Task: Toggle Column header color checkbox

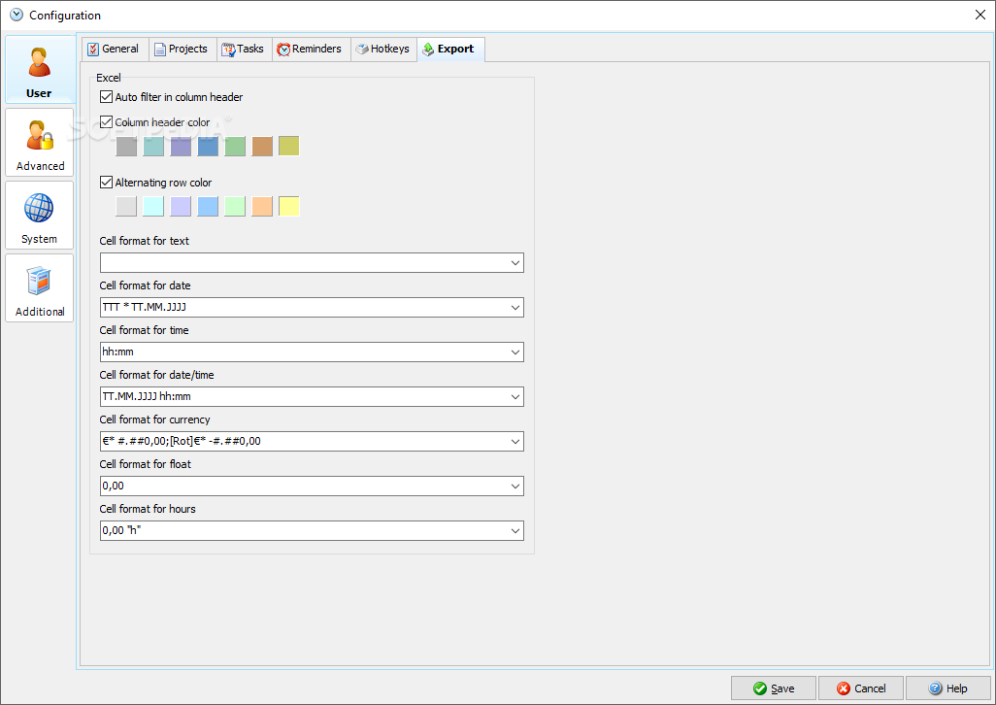Action: click(x=106, y=122)
